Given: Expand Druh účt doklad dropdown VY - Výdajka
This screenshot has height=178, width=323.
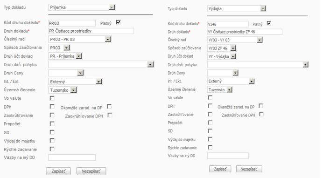Looking at the screenshot, I should point(222,56).
